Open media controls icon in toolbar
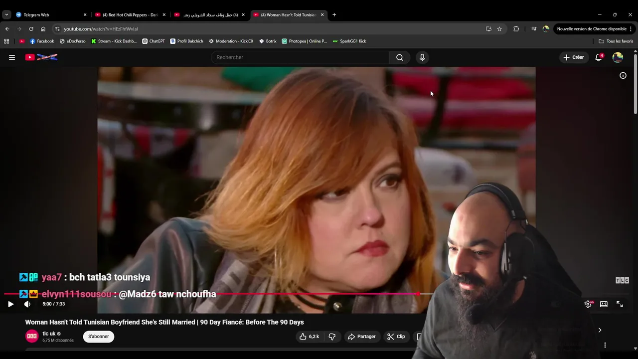The width and height of the screenshot is (638, 359). (x=534, y=29)
